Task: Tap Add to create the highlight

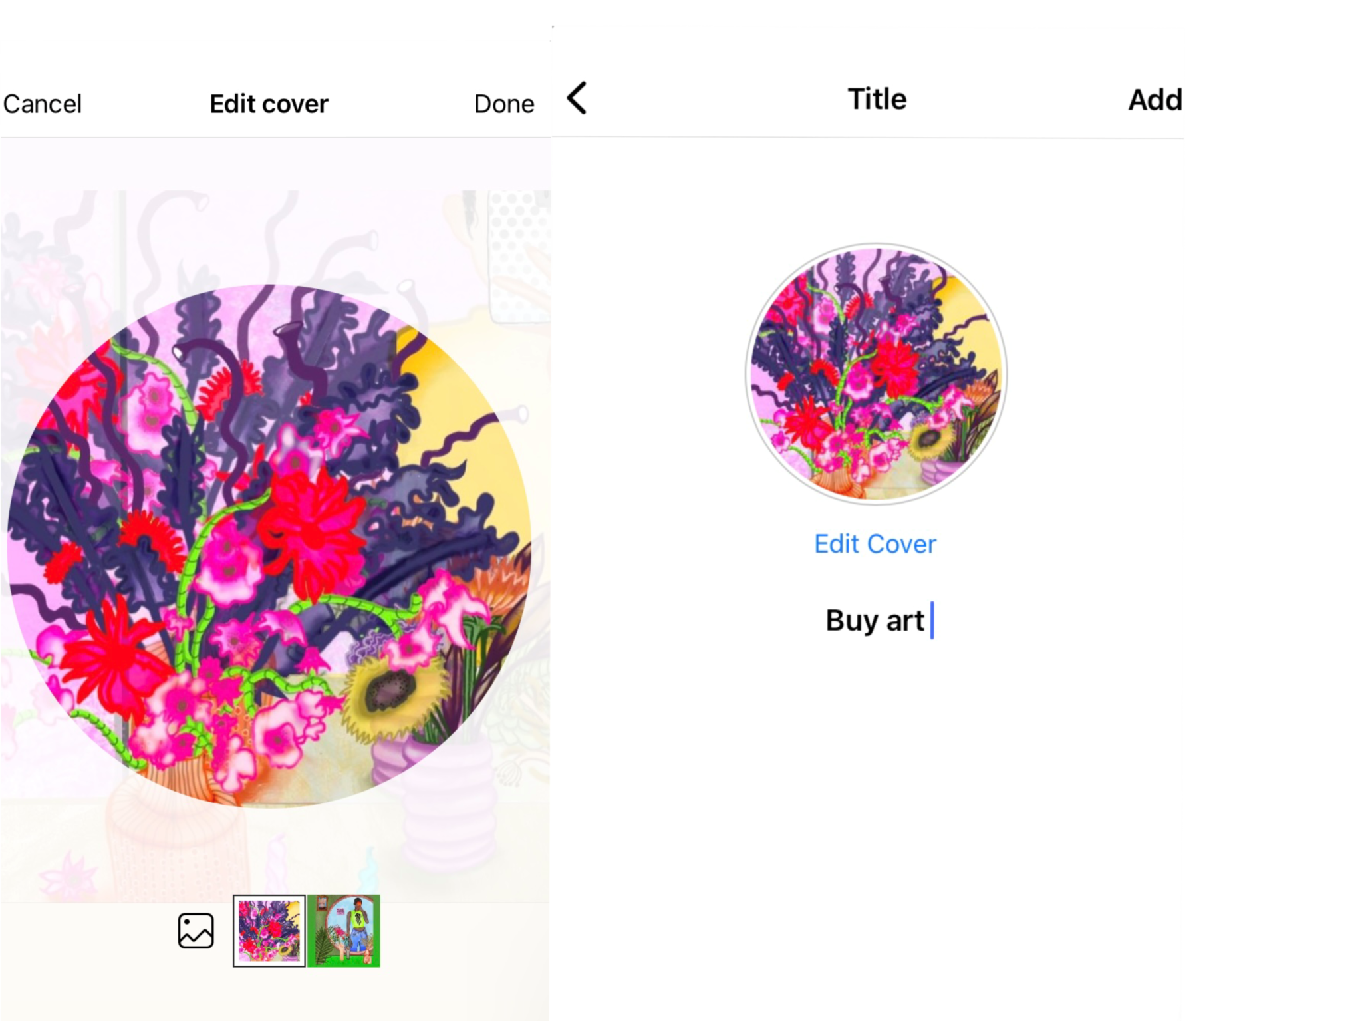Action: coord(1155,100)
